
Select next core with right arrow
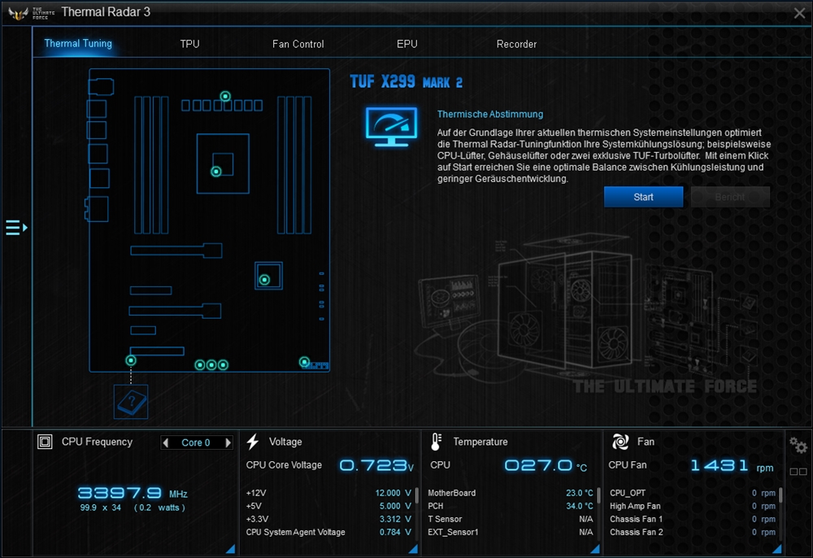click(x=228, y=442)
